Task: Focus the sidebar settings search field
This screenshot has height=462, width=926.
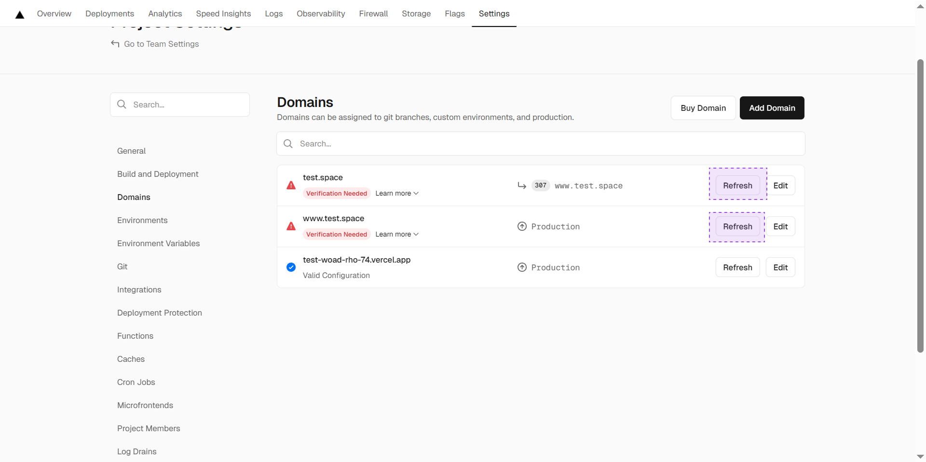Action: [180, 105]
